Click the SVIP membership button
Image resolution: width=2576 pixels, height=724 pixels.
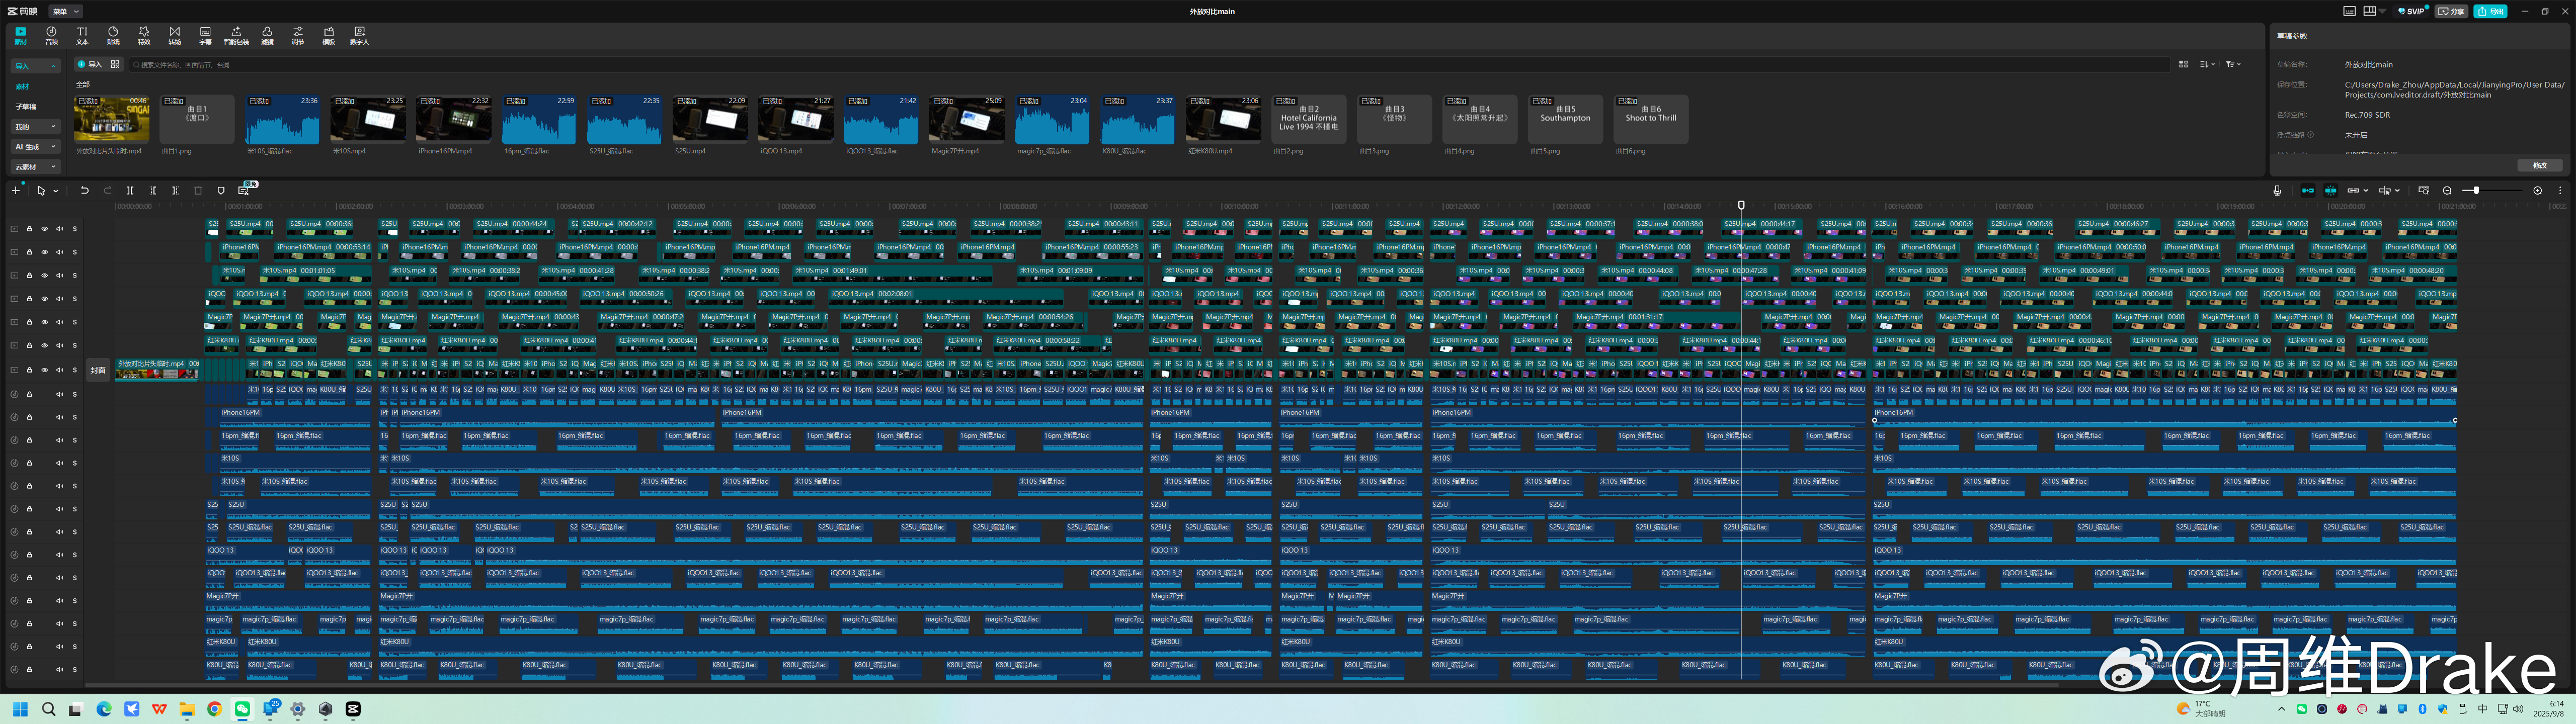2411,11
